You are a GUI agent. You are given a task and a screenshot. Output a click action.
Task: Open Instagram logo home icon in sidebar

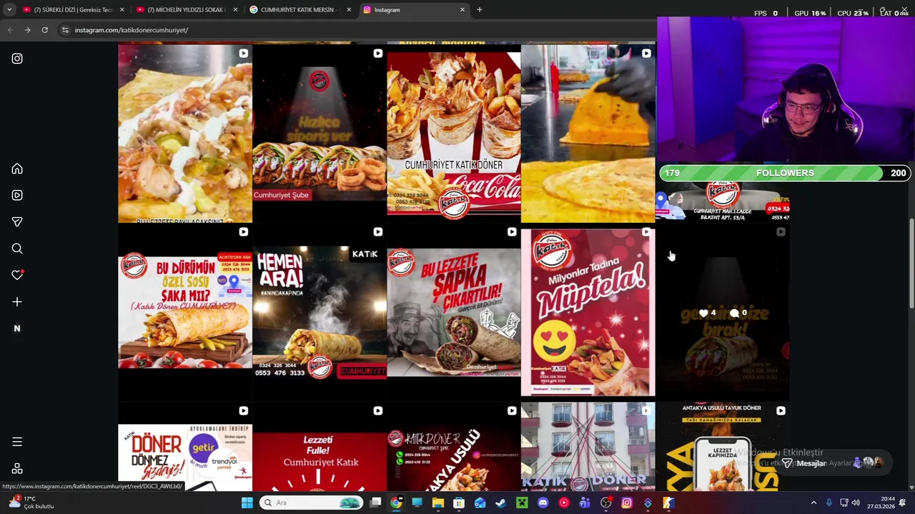tap(17, 59)
